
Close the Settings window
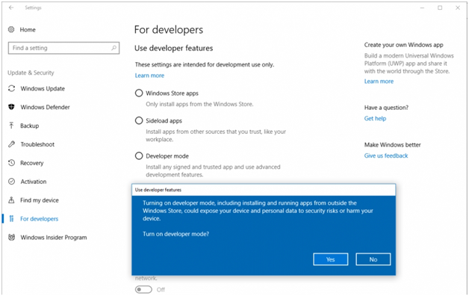[458, 7]
